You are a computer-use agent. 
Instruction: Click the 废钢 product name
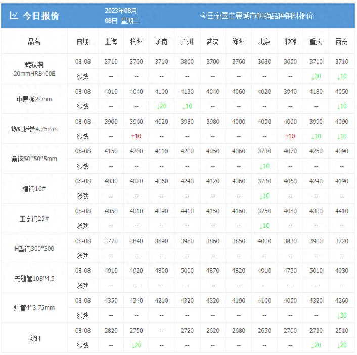(x=34, y=338)
